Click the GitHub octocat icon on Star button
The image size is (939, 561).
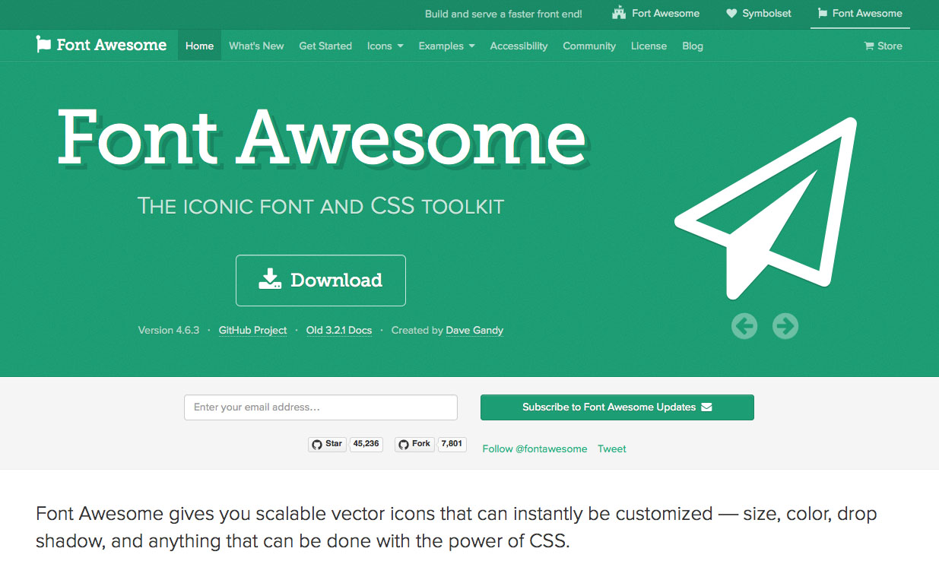click(x=316, y=444)
